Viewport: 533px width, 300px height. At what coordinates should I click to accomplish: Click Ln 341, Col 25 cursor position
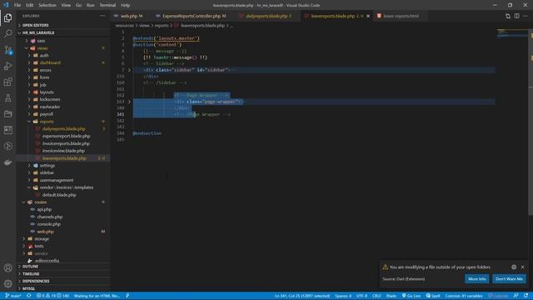[301, 296]
